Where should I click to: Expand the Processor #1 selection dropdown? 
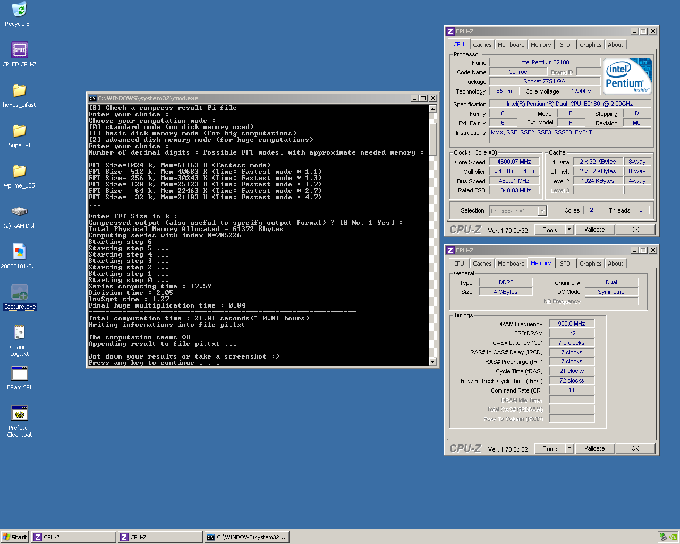coord(542,211)
